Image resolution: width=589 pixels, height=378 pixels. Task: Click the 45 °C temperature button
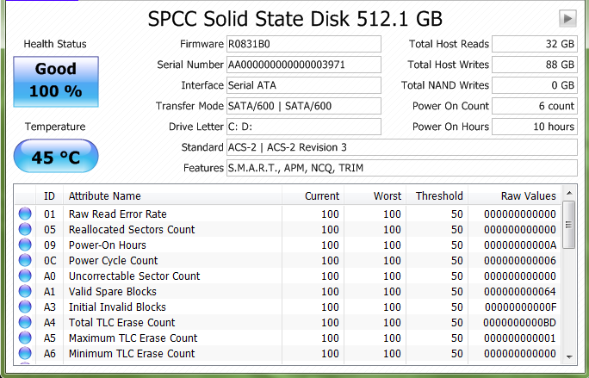[56, 156]
